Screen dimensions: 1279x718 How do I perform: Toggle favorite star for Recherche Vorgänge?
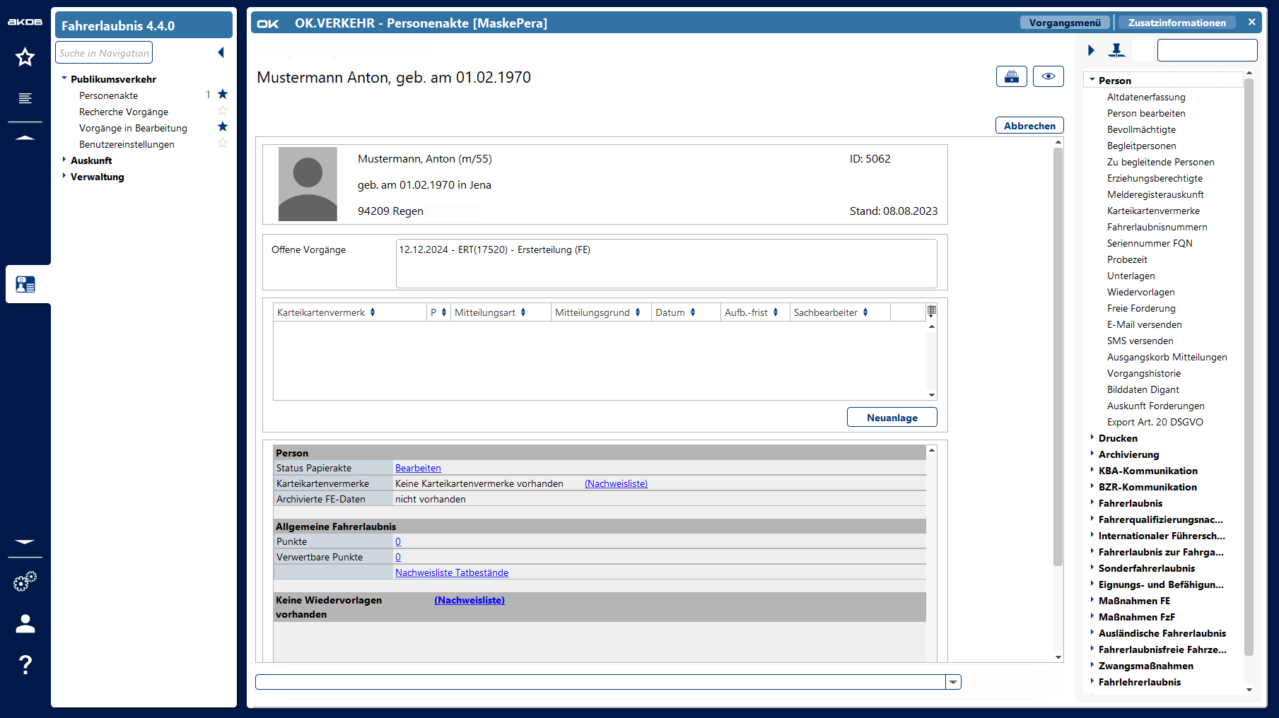[x=223, y=111]
